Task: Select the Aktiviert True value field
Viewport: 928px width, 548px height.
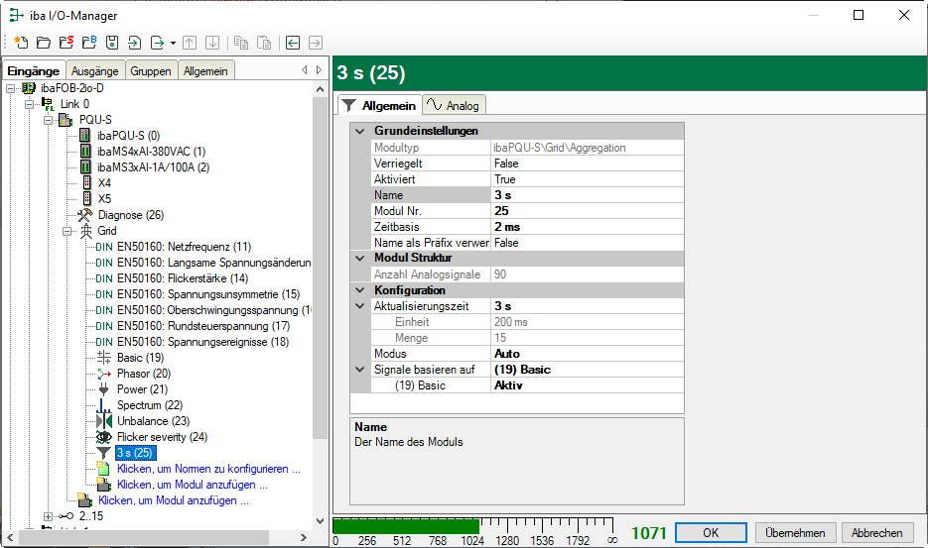Action: (x=586, y=179)
